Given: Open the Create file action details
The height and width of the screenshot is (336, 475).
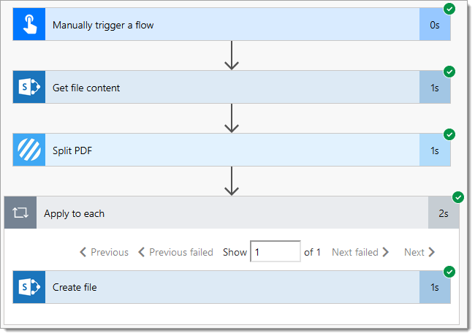Looking at the screenshot, I should 232,287.
